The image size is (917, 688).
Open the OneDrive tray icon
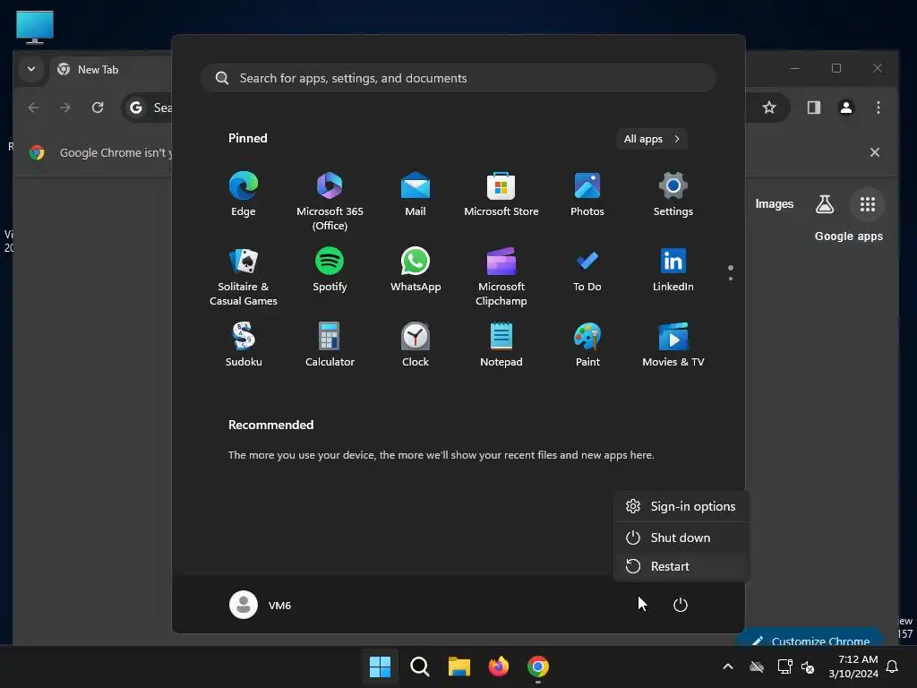point(757,666)
